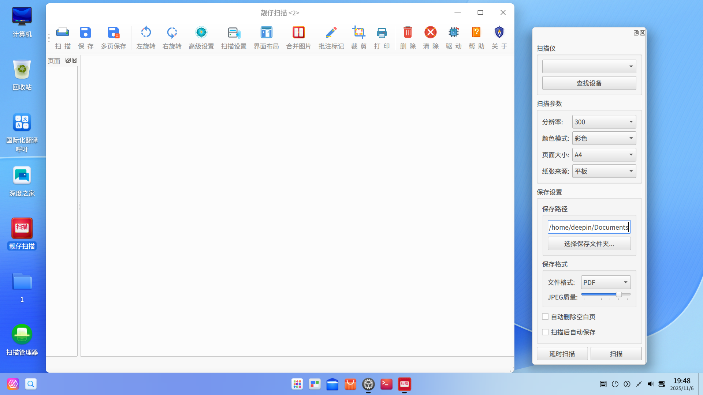Click the save path input field
The image size is (703, 395).
tap(589, 227)
